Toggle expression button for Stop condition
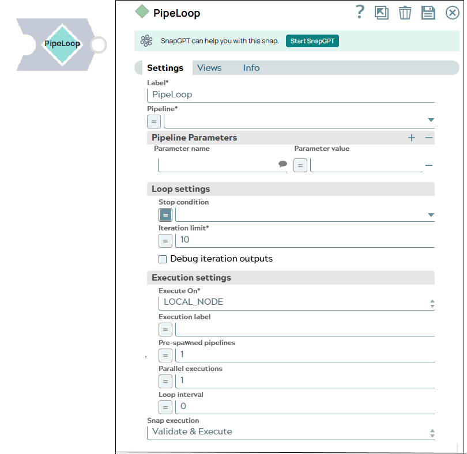Viewport: 467px width, 454px height. pyautogui.click(x=165, y=215)
